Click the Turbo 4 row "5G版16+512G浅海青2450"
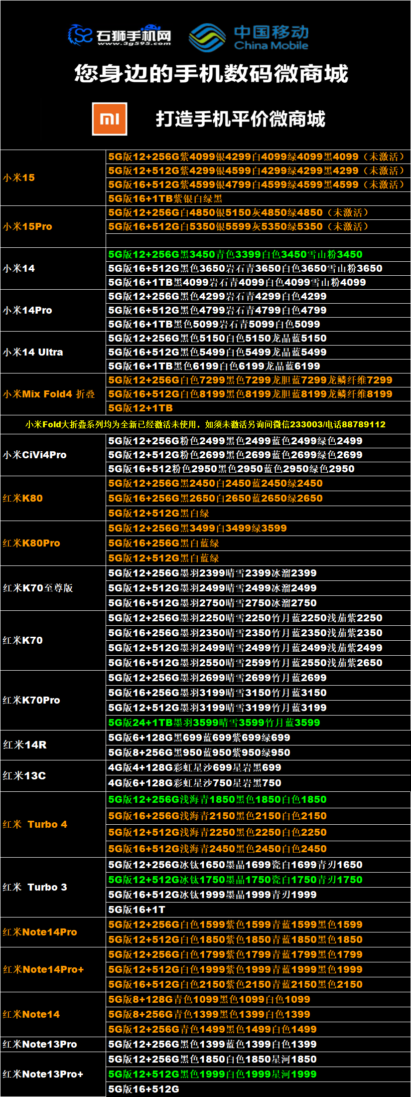Screen dimensions: 411x1097 [258, 849]
